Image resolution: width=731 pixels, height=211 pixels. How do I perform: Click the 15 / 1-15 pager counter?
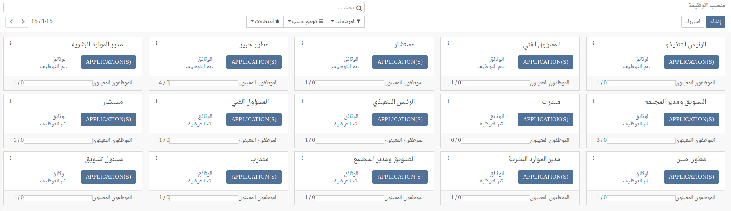click(x=42, y=21)
